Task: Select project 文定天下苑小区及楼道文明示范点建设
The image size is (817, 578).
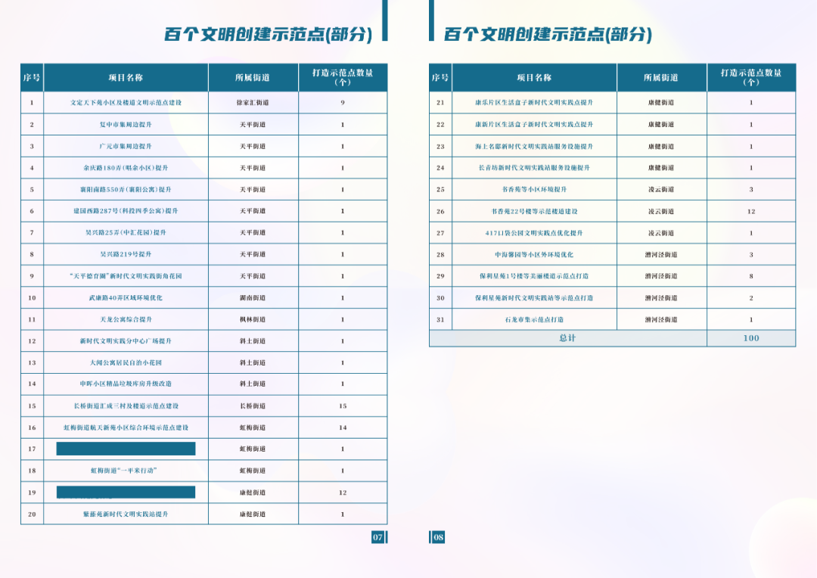Action: [126, 103]
